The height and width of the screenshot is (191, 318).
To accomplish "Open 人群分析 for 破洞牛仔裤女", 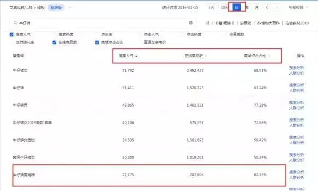I will (x=296, y=160).
